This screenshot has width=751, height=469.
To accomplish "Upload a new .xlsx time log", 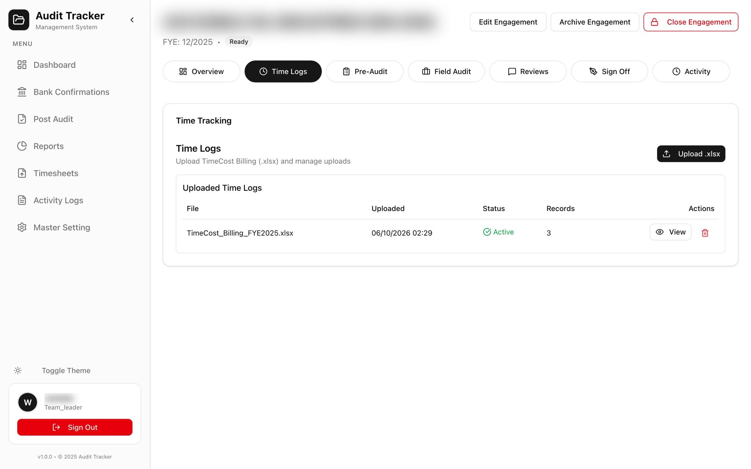I will (x=691, y=154).
